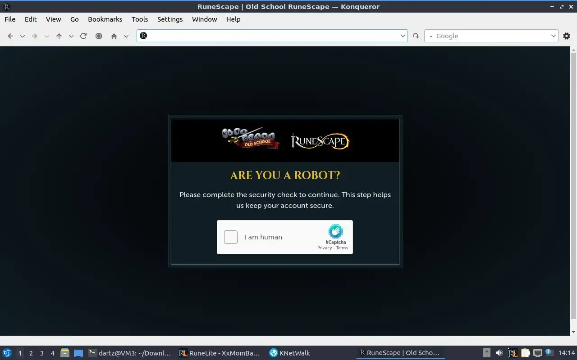Switch to the KNetWalk taskbar window
Image resolution: width=577 pixels, height=360 pixels.
click(x=310, y=353)
